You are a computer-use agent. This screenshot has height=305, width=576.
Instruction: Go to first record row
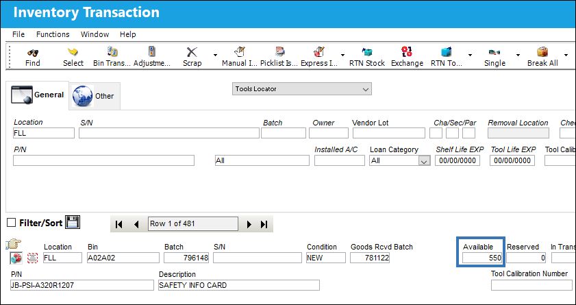tap(118, 224)
